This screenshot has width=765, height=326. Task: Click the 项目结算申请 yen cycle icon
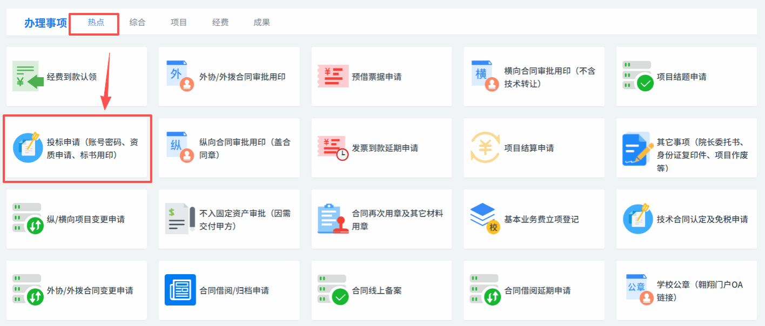(x=485, y=147)
